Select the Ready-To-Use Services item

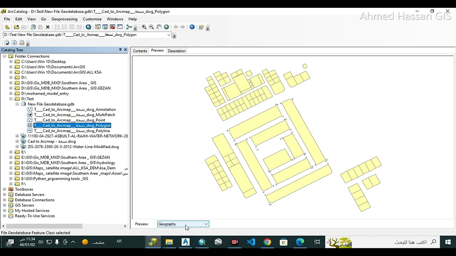(x=35, y=216)
